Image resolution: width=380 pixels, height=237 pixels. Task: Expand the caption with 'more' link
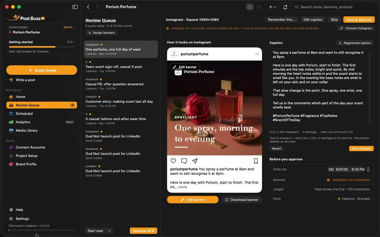[182, 187]
